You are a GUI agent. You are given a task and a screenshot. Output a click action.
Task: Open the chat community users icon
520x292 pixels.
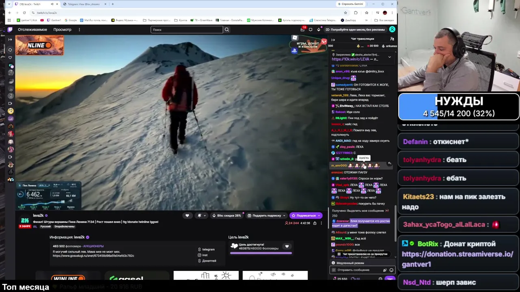(392, 39)
